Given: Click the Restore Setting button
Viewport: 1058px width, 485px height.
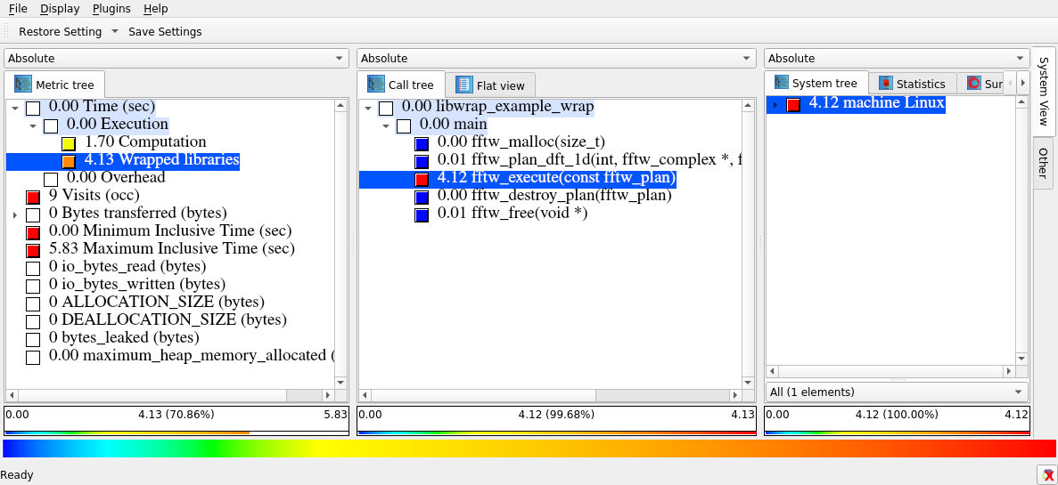Looking at the screenshot, I should [x=60, y=31].
